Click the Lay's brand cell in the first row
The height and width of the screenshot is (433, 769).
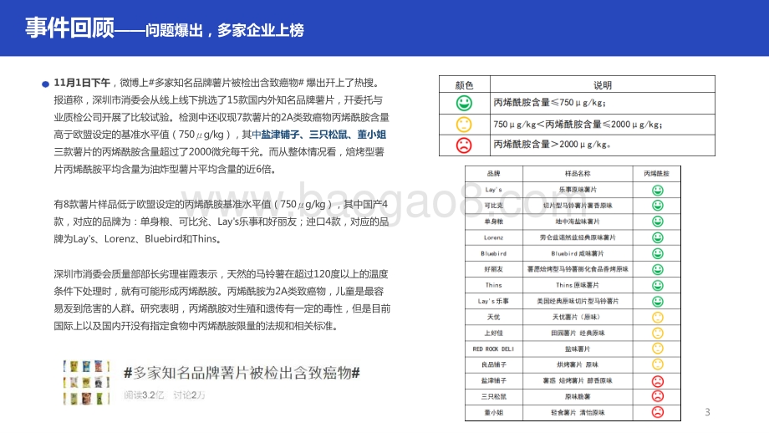click(493, 190)
